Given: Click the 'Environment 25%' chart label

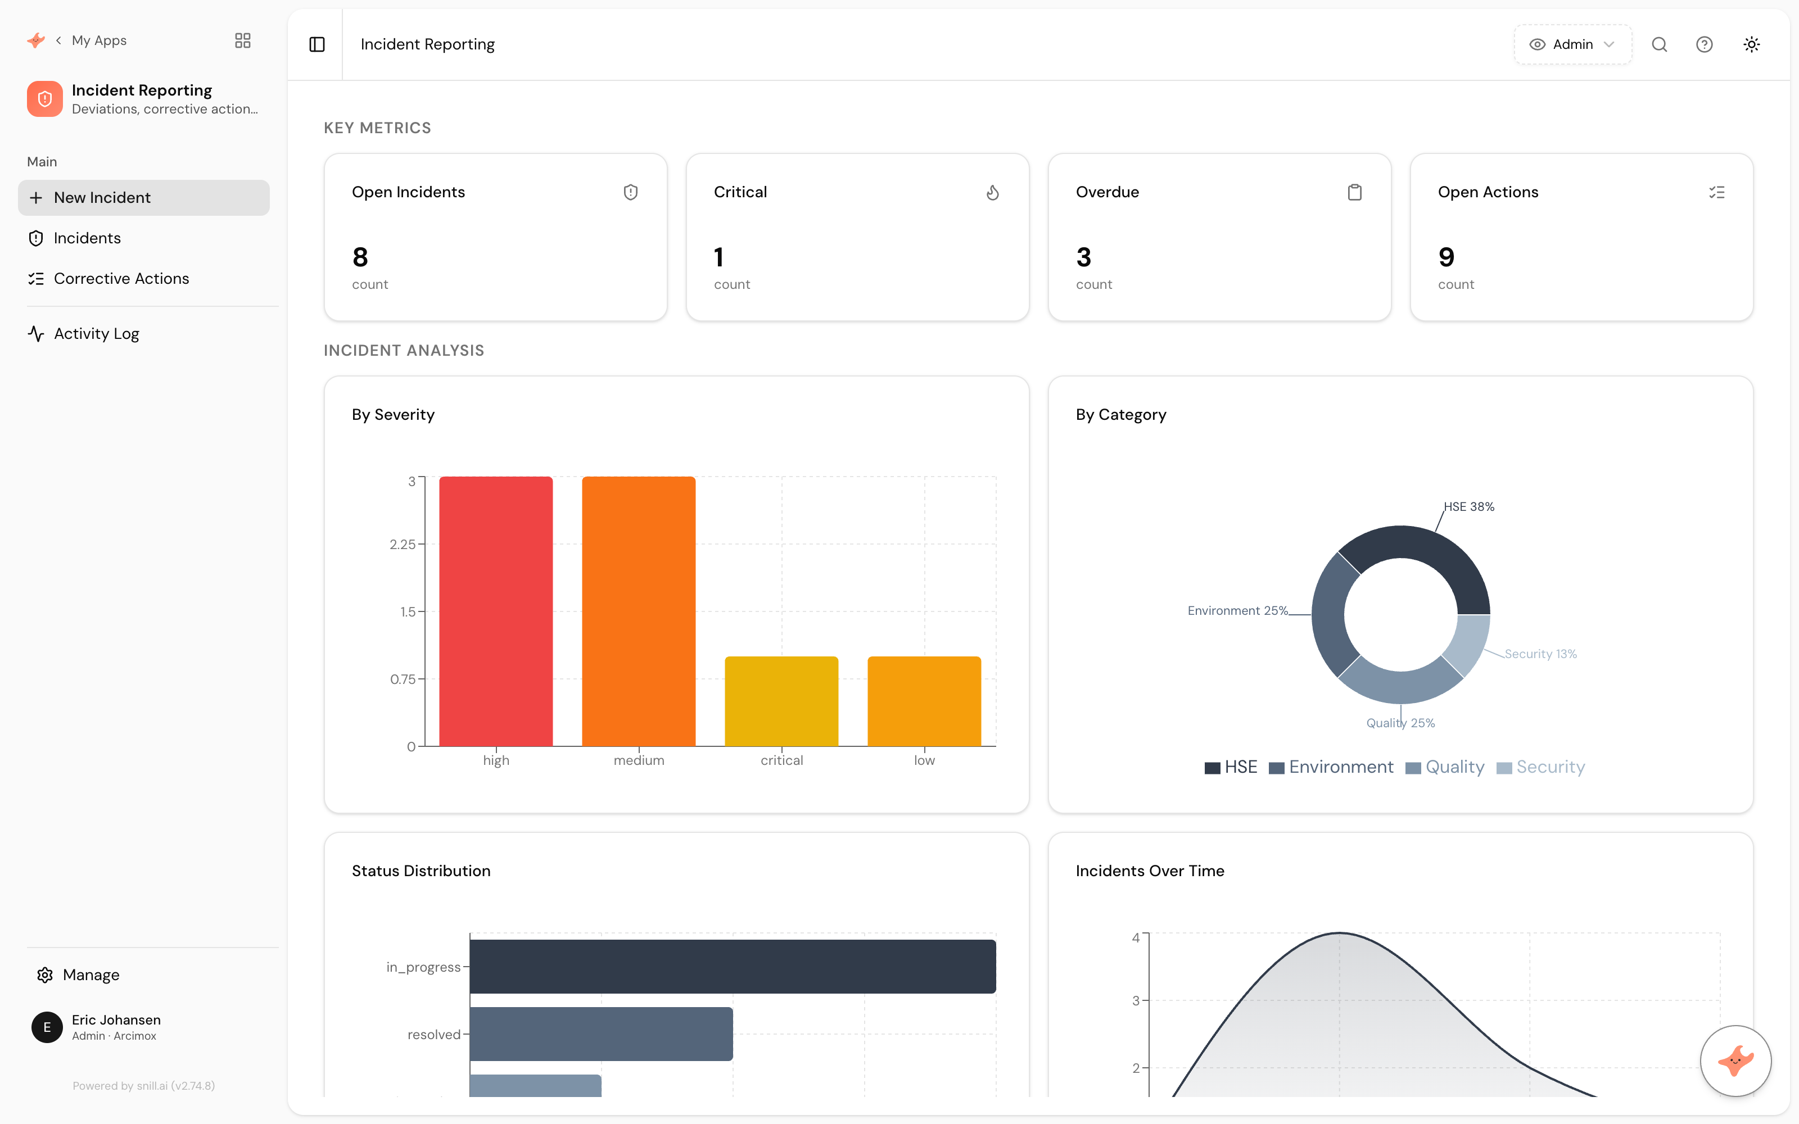Looking at the screenshot, I should 1237,610.
